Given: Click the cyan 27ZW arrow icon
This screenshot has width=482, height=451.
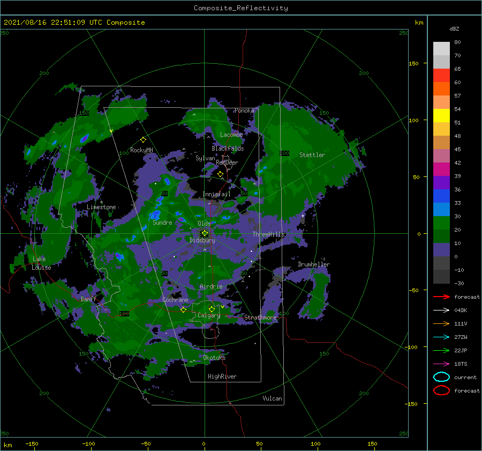Looking at the screenshot, I should pos(441,337).
